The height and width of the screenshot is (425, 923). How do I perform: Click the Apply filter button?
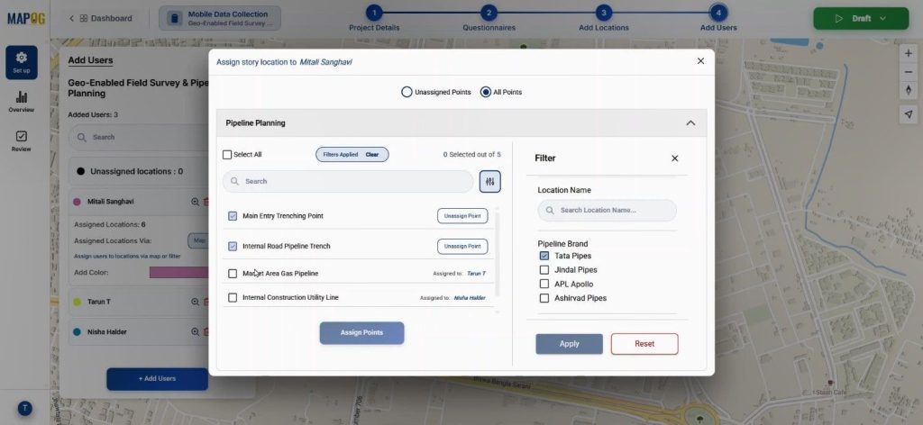(x=569, y=344)
